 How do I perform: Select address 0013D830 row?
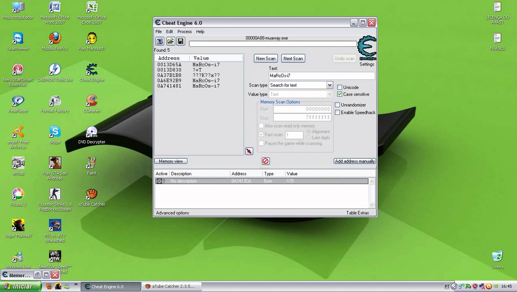coord(199,70)
